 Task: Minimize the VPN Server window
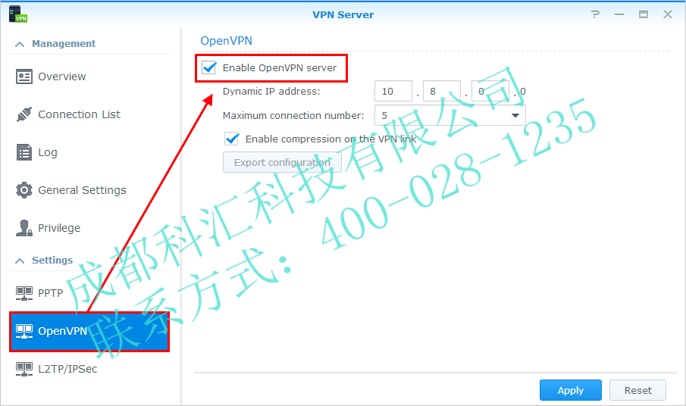(619, 14)
